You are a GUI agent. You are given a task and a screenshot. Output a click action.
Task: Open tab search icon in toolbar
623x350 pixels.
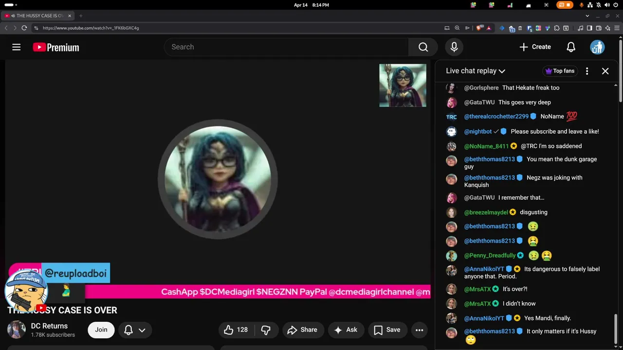[x=566, y=28]
